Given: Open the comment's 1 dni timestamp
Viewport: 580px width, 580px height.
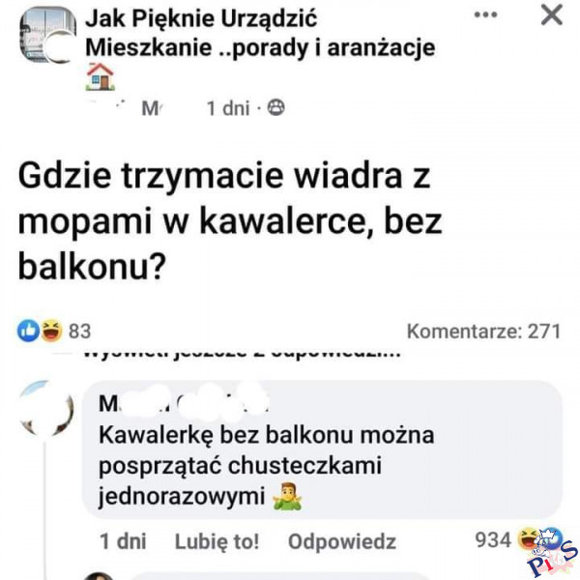Looking at the screenshot, I should [x=123, y=541].
